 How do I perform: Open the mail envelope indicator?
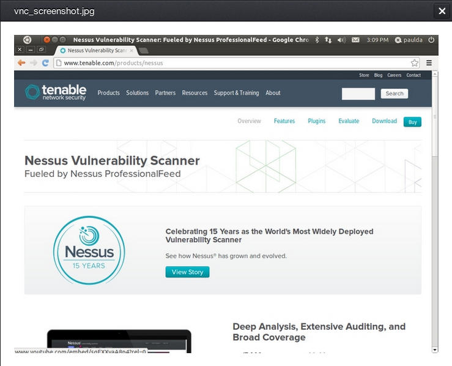pos(355,40)
